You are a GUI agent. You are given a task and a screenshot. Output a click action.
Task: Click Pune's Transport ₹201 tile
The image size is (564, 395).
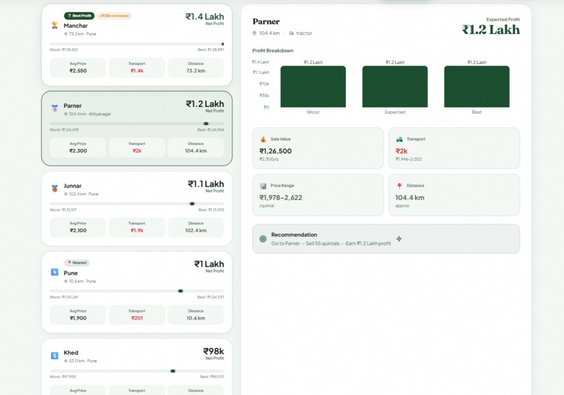tap(137, 315)
